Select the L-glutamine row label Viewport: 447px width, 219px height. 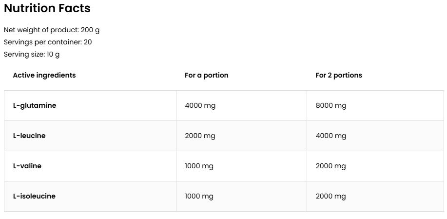click(35, 105)
